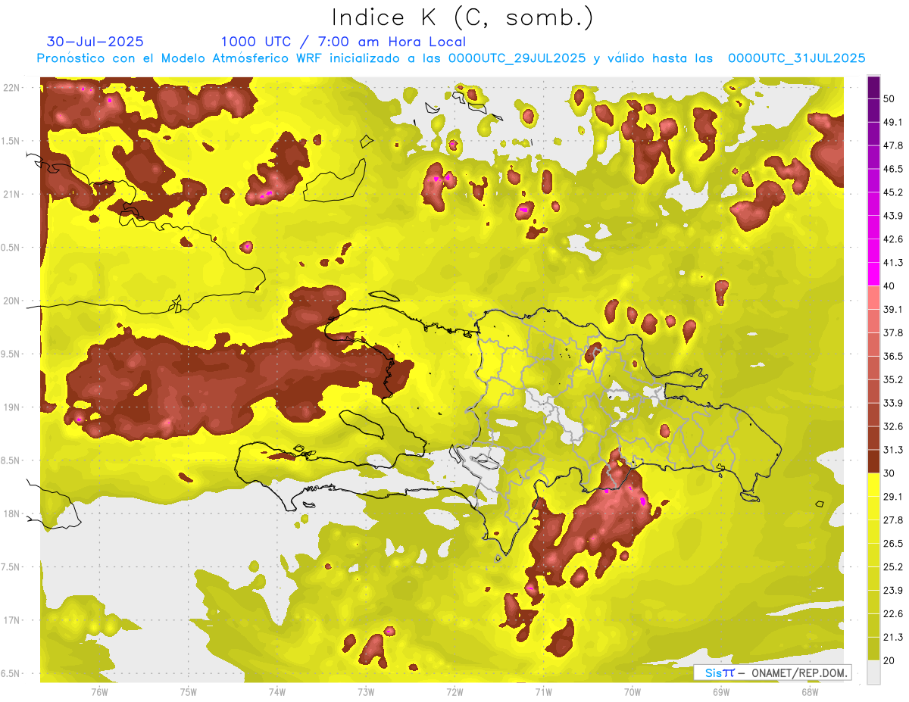Click the '21N' latitude label
909x702 pixels.
[11, 194]
